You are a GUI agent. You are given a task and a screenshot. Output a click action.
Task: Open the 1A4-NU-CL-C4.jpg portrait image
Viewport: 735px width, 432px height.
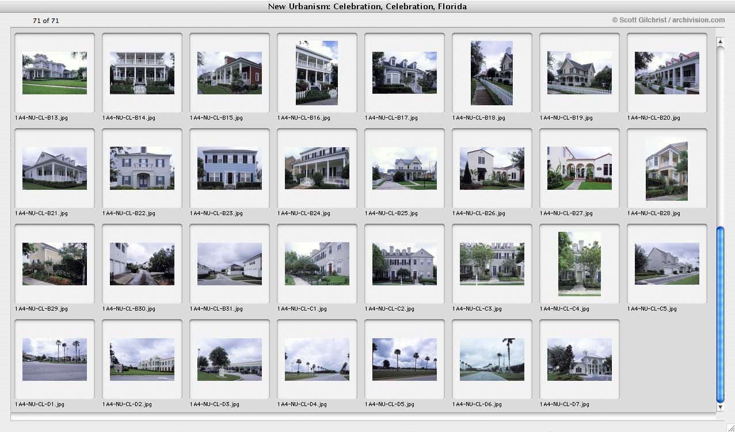[580, 264]
